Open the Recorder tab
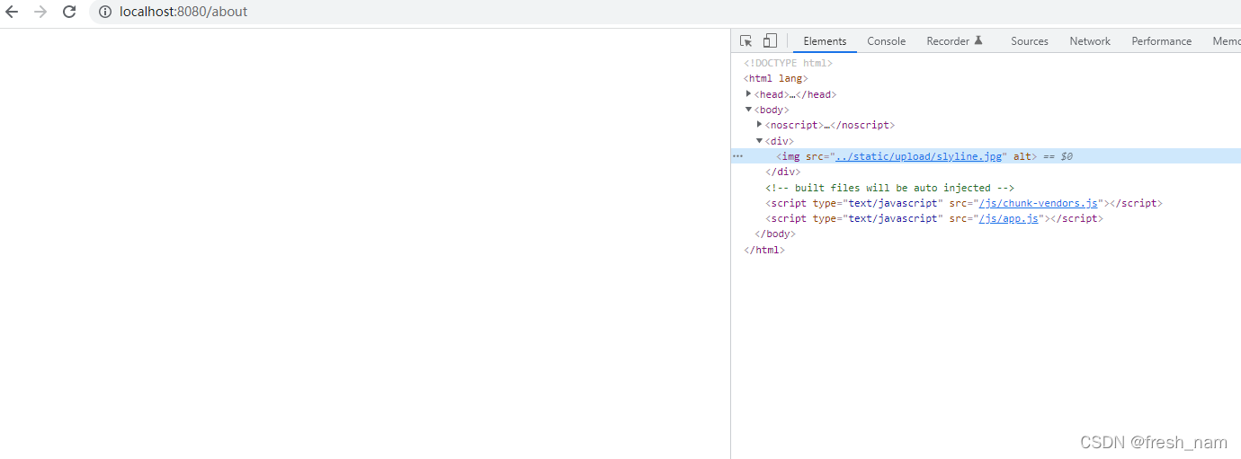 954,41
